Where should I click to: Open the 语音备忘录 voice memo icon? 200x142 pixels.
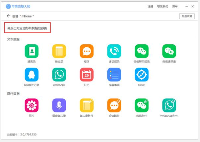(x=59, y=105)
